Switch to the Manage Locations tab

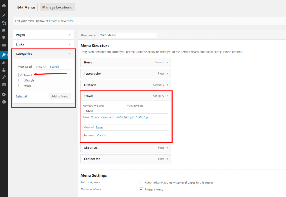[57, 7]
